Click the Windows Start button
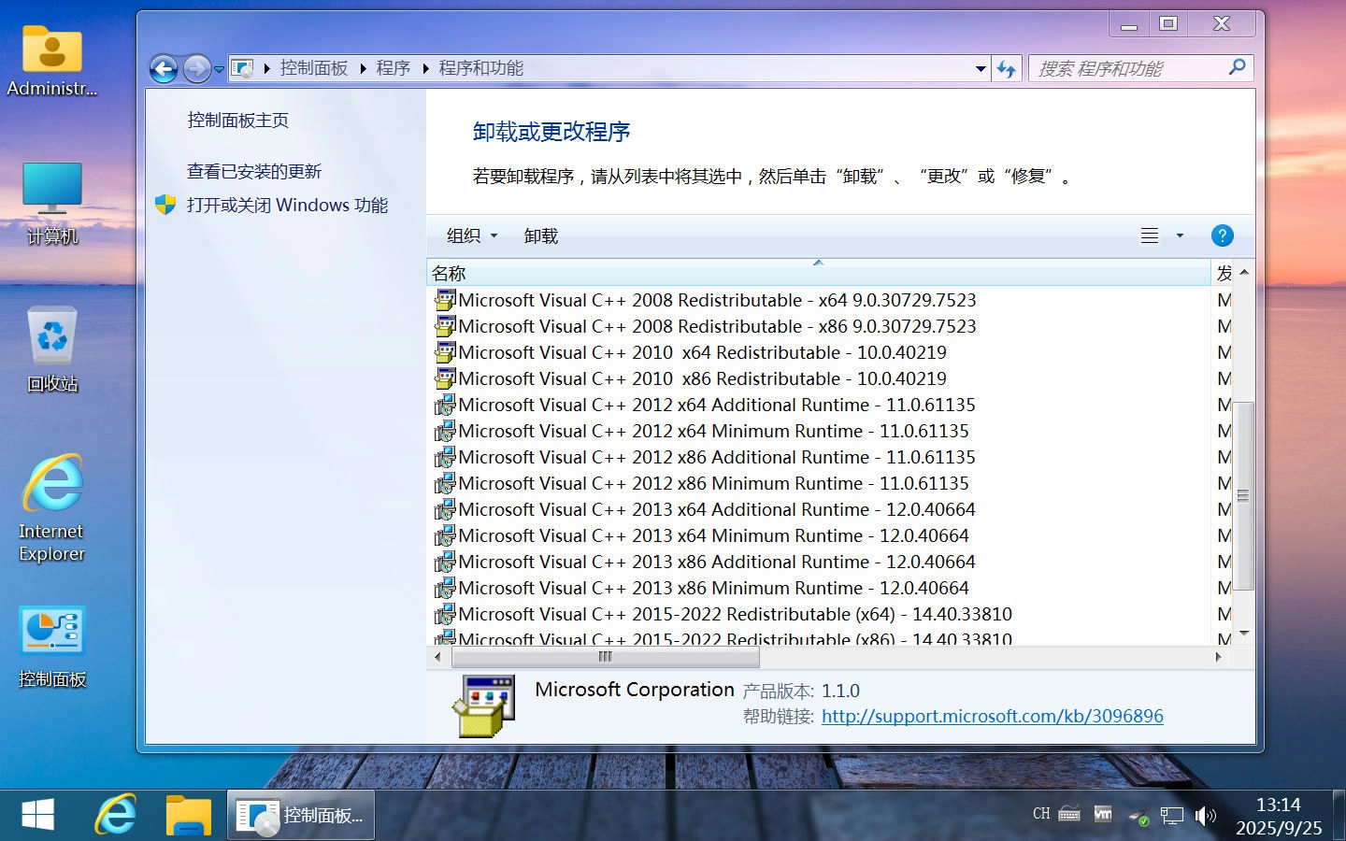 (37, 815)
